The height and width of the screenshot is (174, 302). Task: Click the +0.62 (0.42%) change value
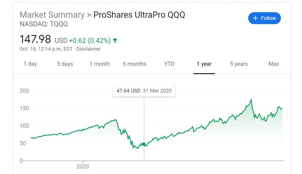(89, 40)
